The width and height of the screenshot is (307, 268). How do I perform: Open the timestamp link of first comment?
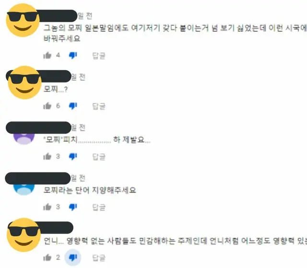click(85, 16)
